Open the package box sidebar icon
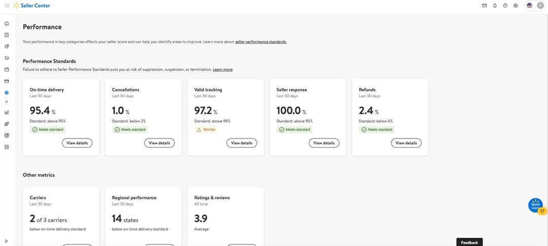This screenshot has height=246, width=548. (x=7, y=69)
